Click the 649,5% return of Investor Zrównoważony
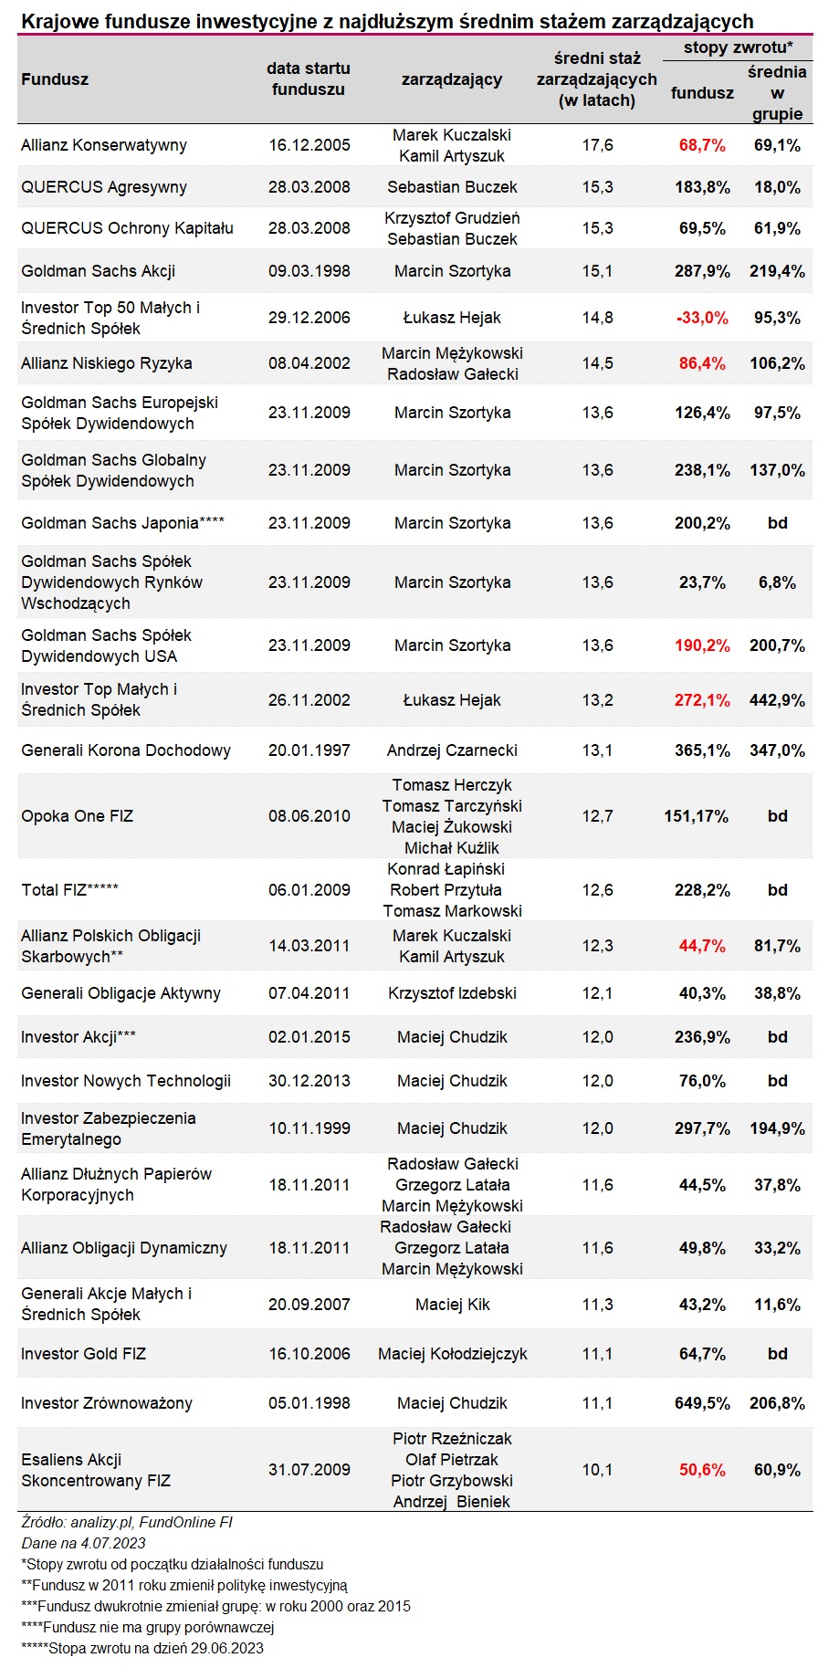The width and height of the screenshot is (839, 1668). (x=702, y=1403)
